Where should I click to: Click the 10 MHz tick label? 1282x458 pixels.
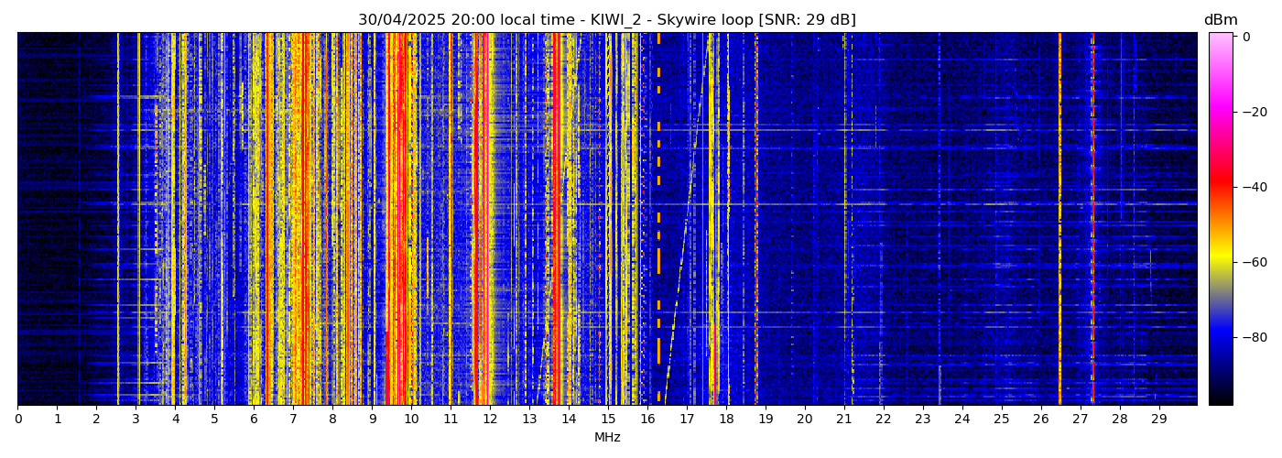[411, 420]
